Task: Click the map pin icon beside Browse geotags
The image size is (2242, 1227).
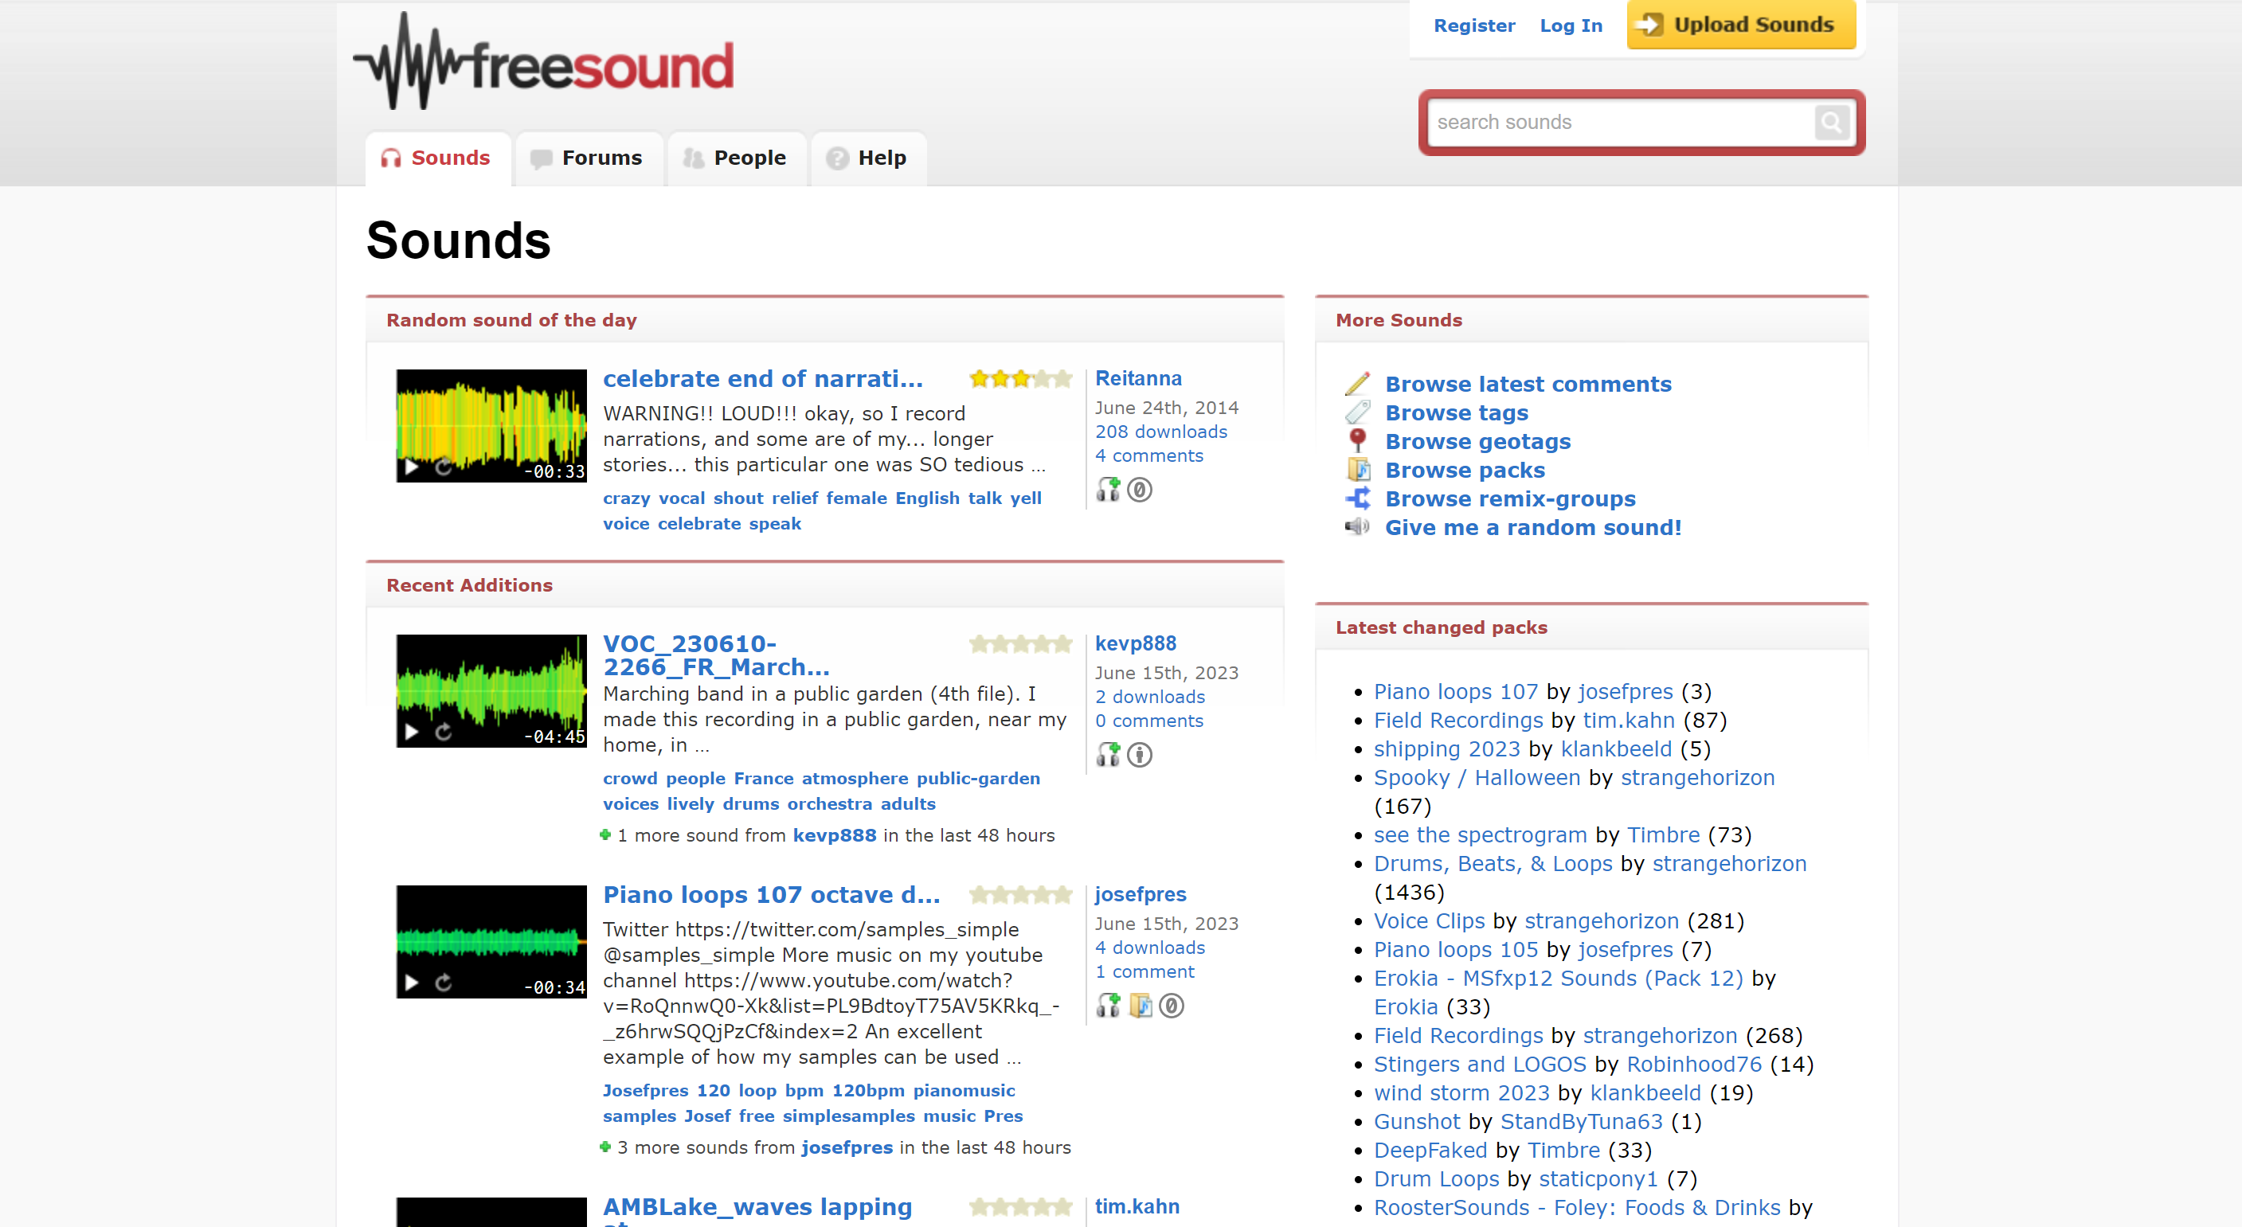Action: tap(1357, 440)
